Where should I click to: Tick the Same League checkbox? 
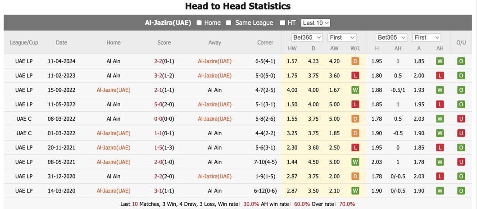coord(229,23)
